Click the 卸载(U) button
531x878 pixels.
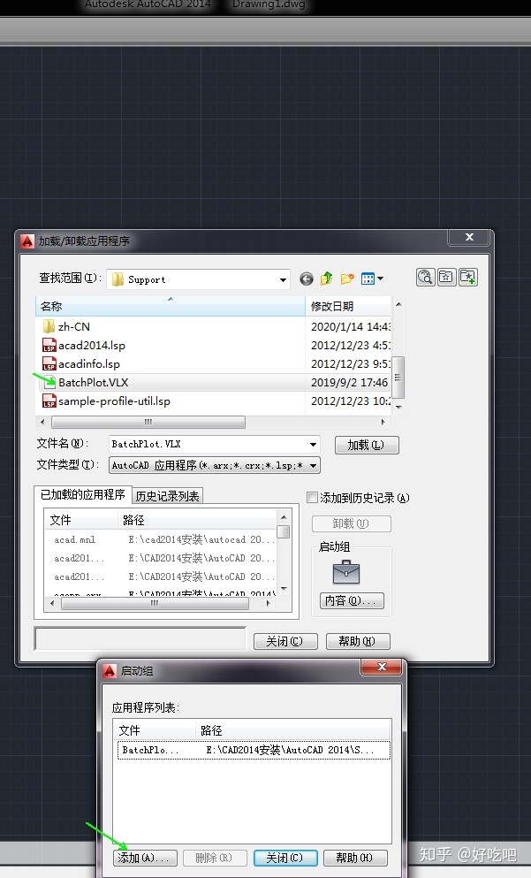(351, 523)
